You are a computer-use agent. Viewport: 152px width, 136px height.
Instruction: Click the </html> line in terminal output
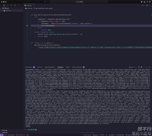click(28, 126)
